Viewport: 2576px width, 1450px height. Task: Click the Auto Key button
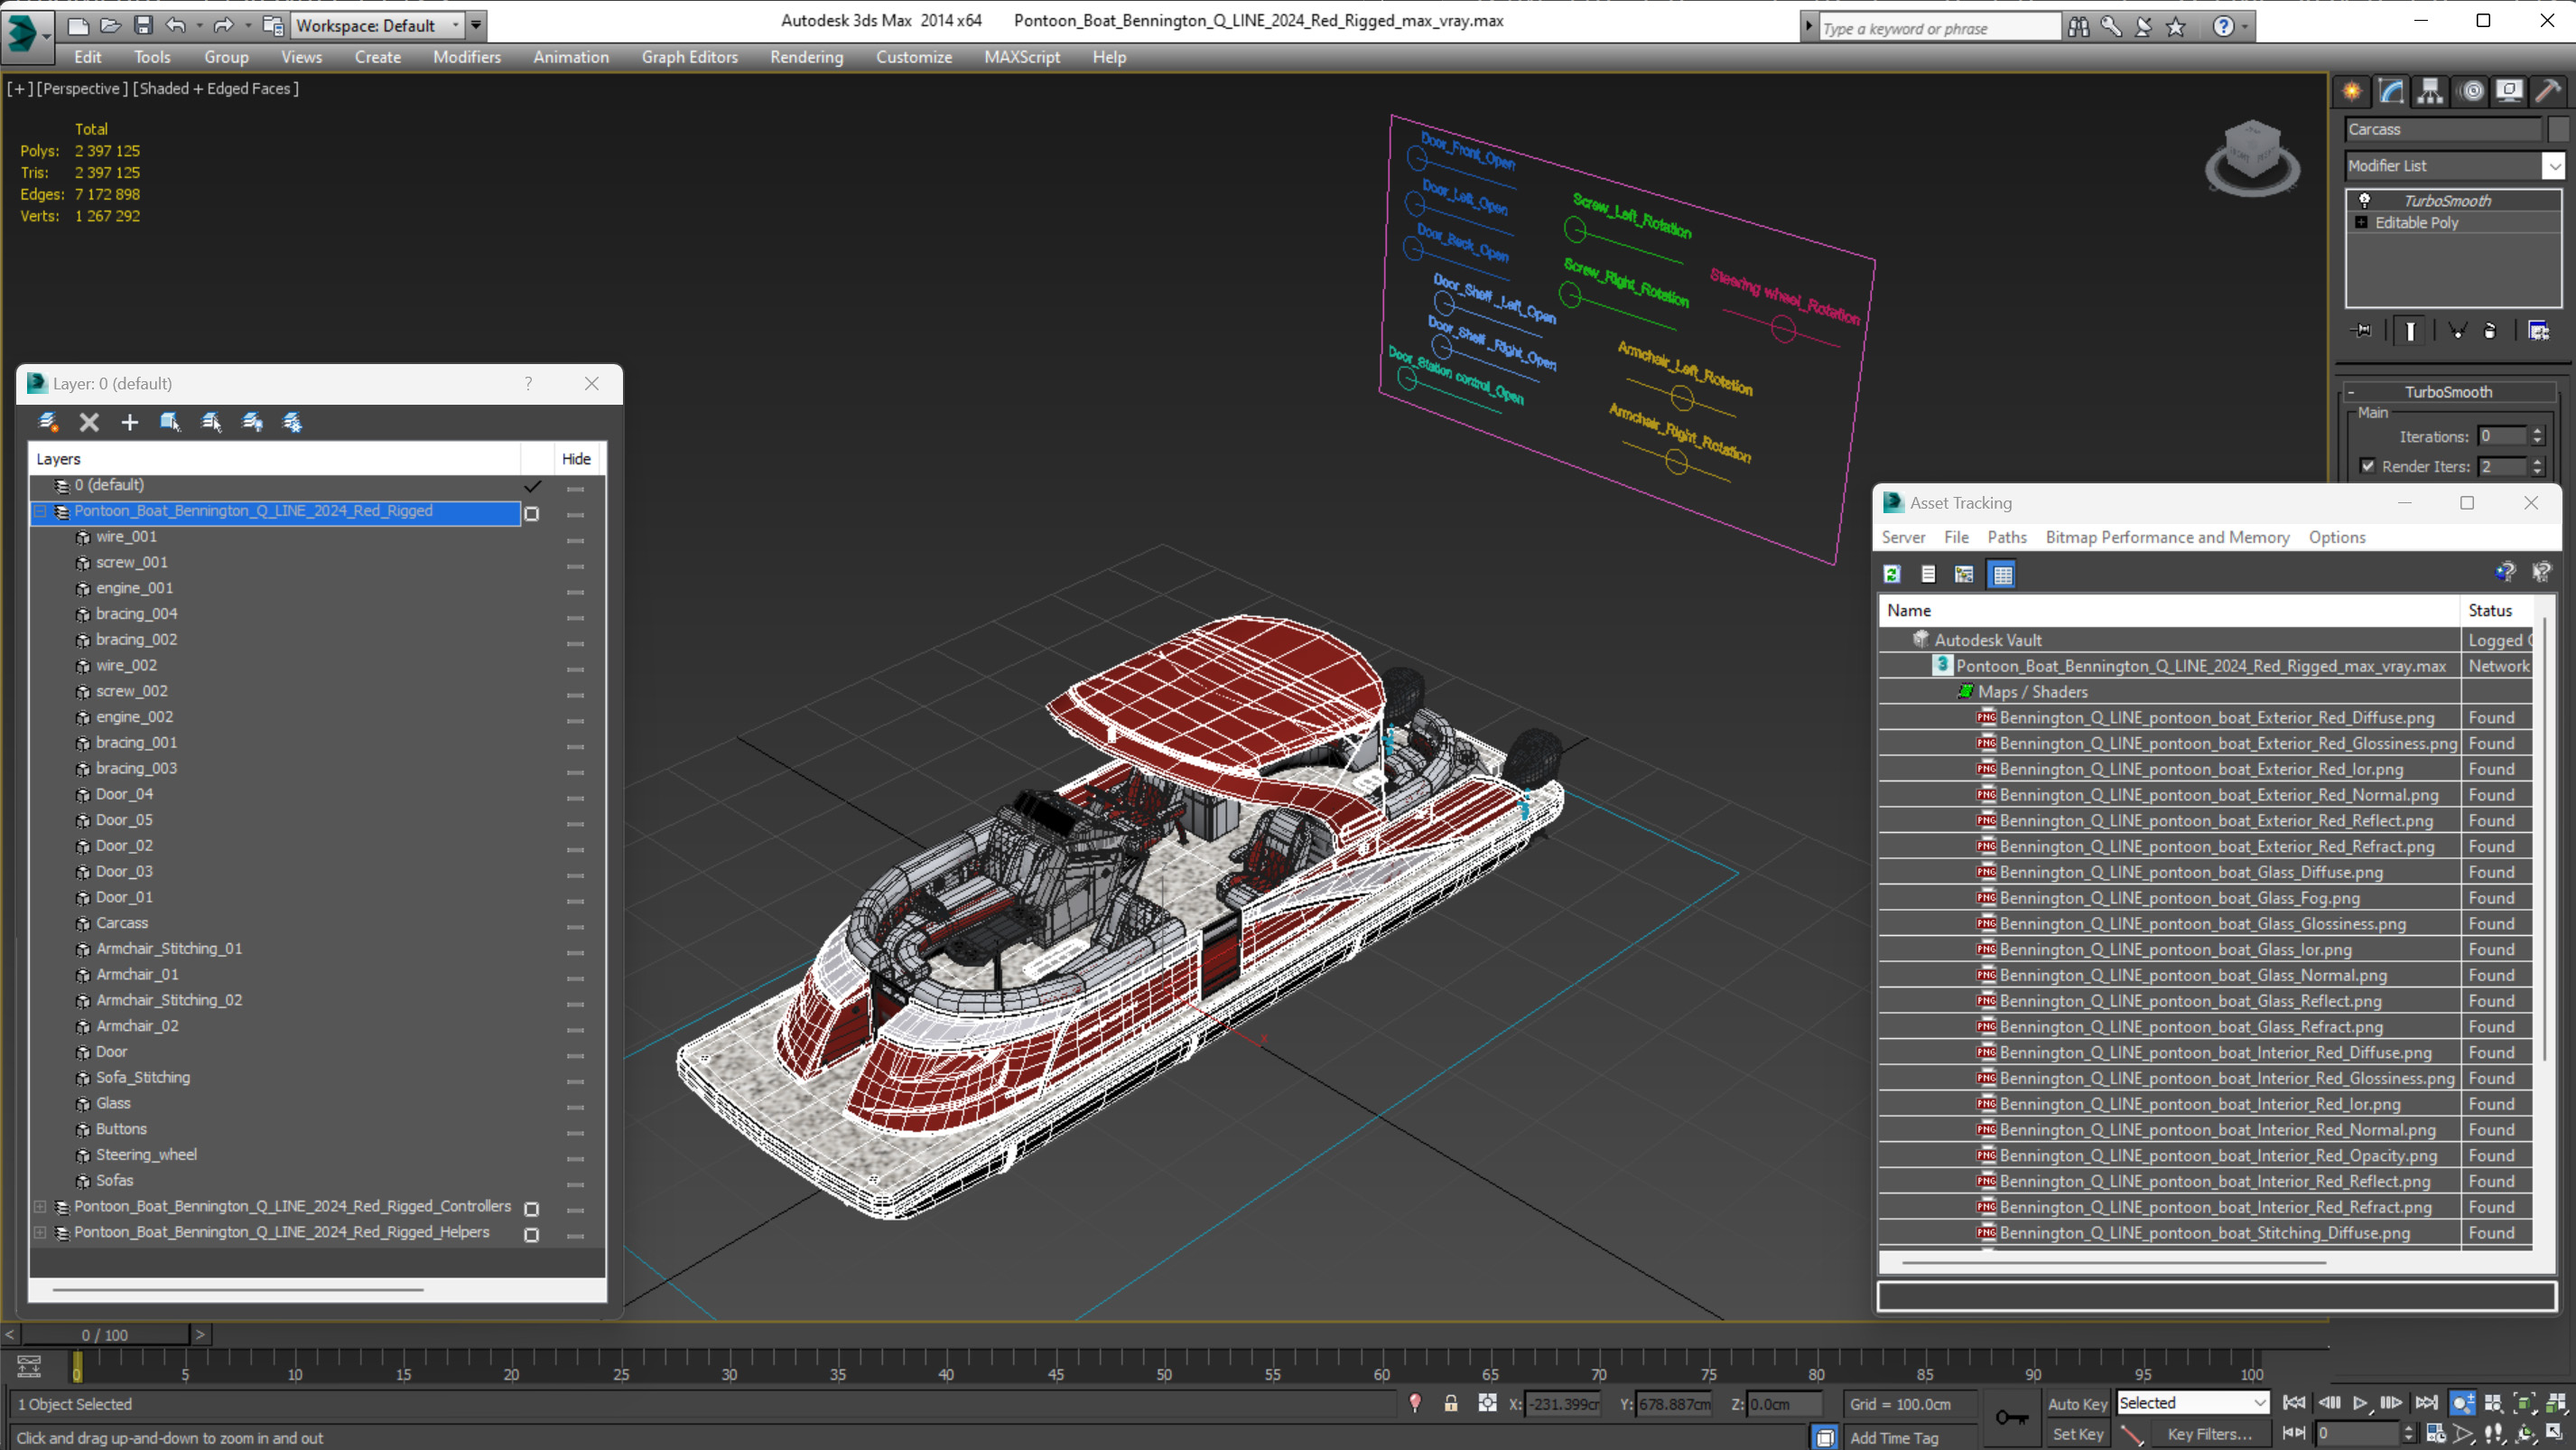pos(2076,1403)
